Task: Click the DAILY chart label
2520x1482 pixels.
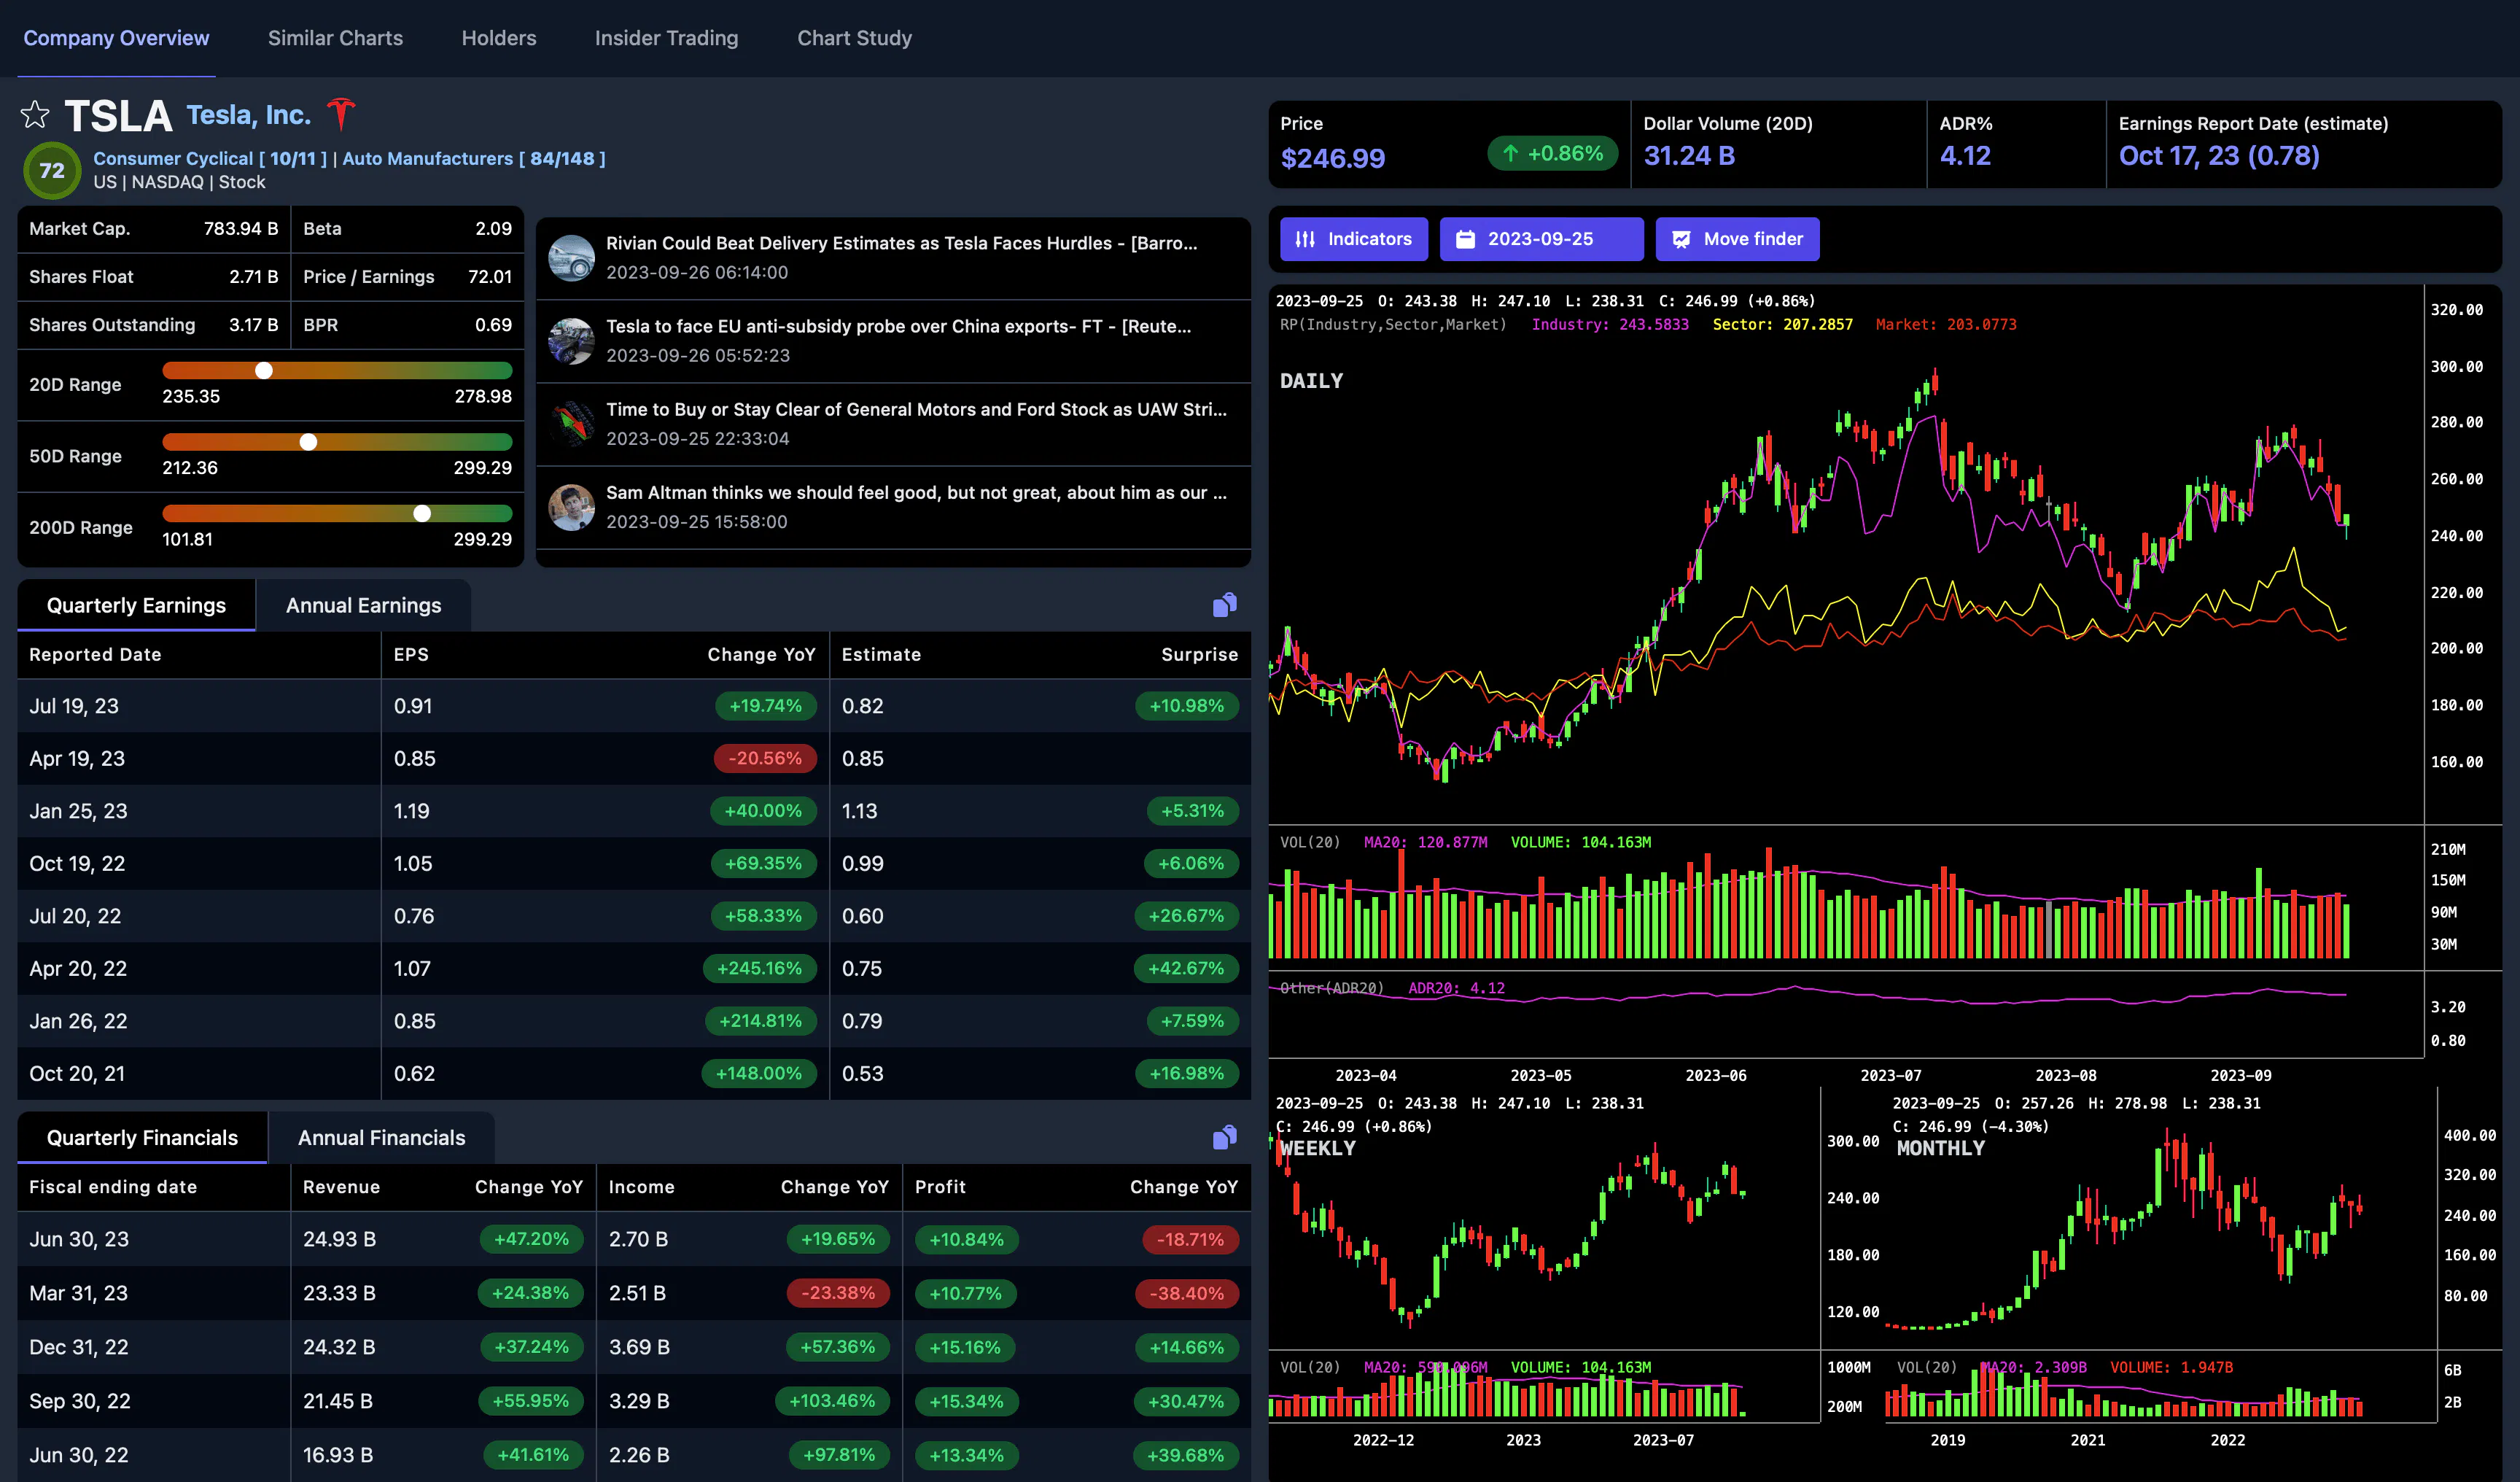Action: (1311, 381)
